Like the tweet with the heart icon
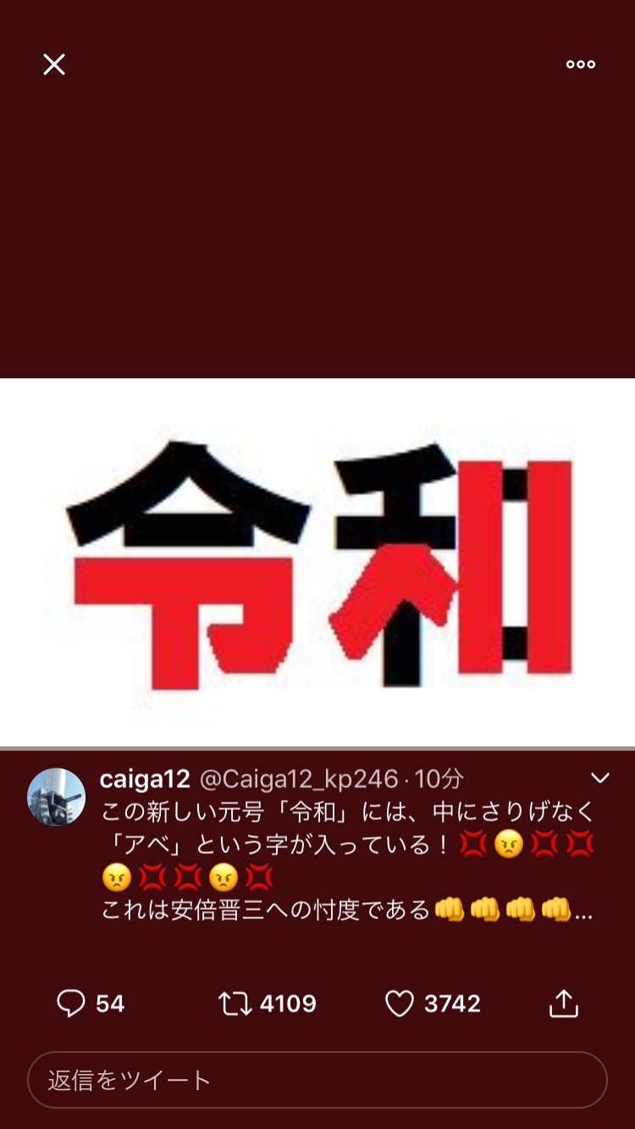Image resolution: width=635 pixels, height=1129 pixels. (x=400, y=1004)
